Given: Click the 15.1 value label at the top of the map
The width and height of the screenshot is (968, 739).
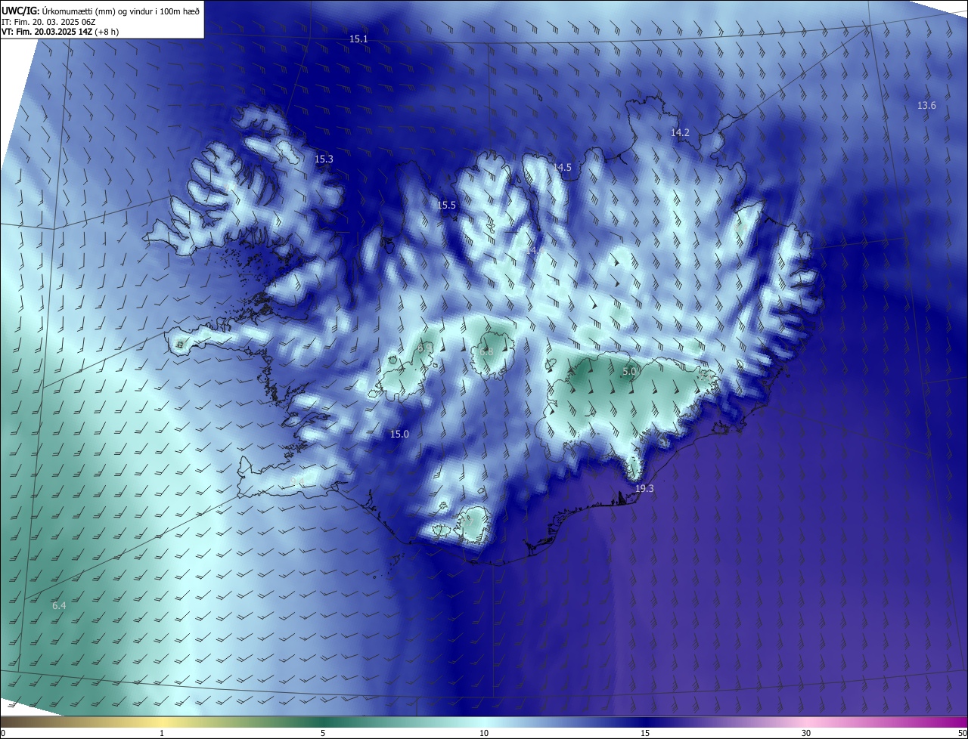Looking at the screenshot, I should [358, 39].
